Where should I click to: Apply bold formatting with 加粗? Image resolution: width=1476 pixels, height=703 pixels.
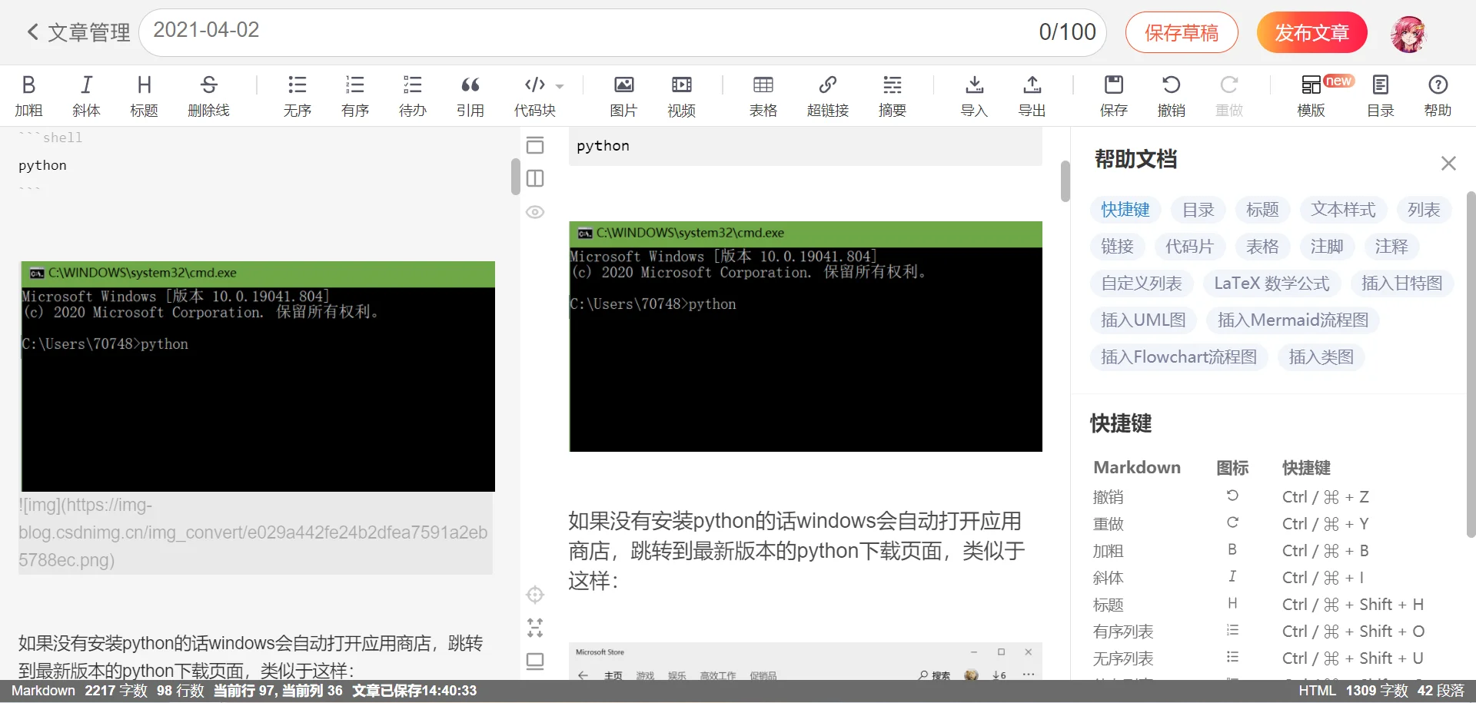(28, 95)
